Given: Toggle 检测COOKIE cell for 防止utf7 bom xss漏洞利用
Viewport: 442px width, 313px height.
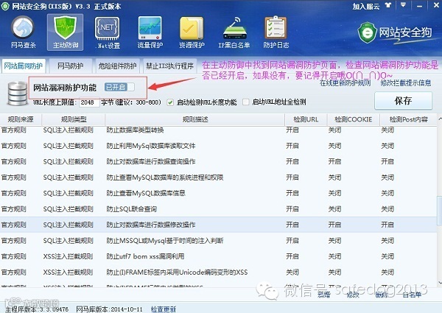Looking at the screenshot, I should 334,256.
